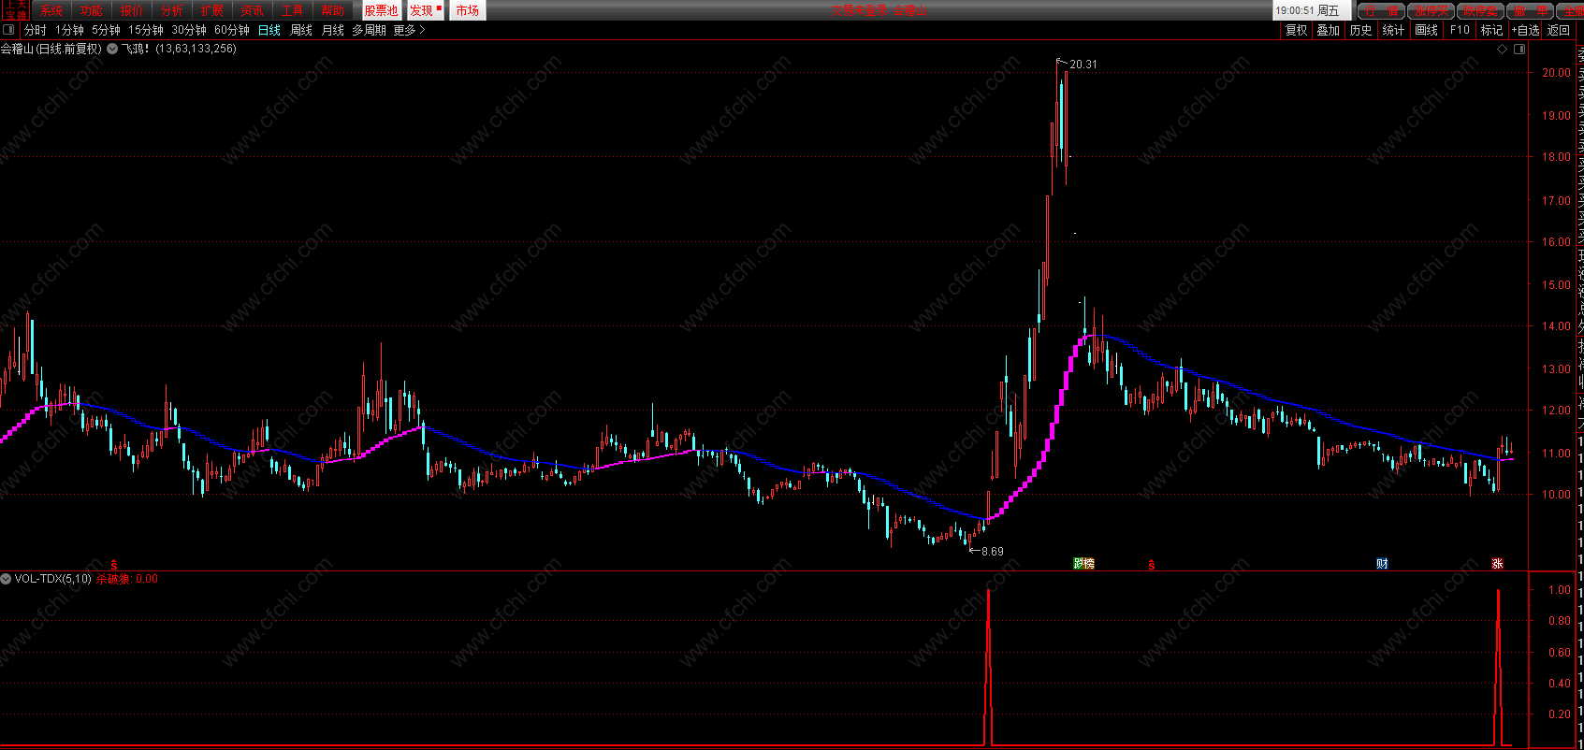1584x750 pixels.
Task: Expand the VOL-TDX indicator dropdown arrow
Action: click(7, 579)
